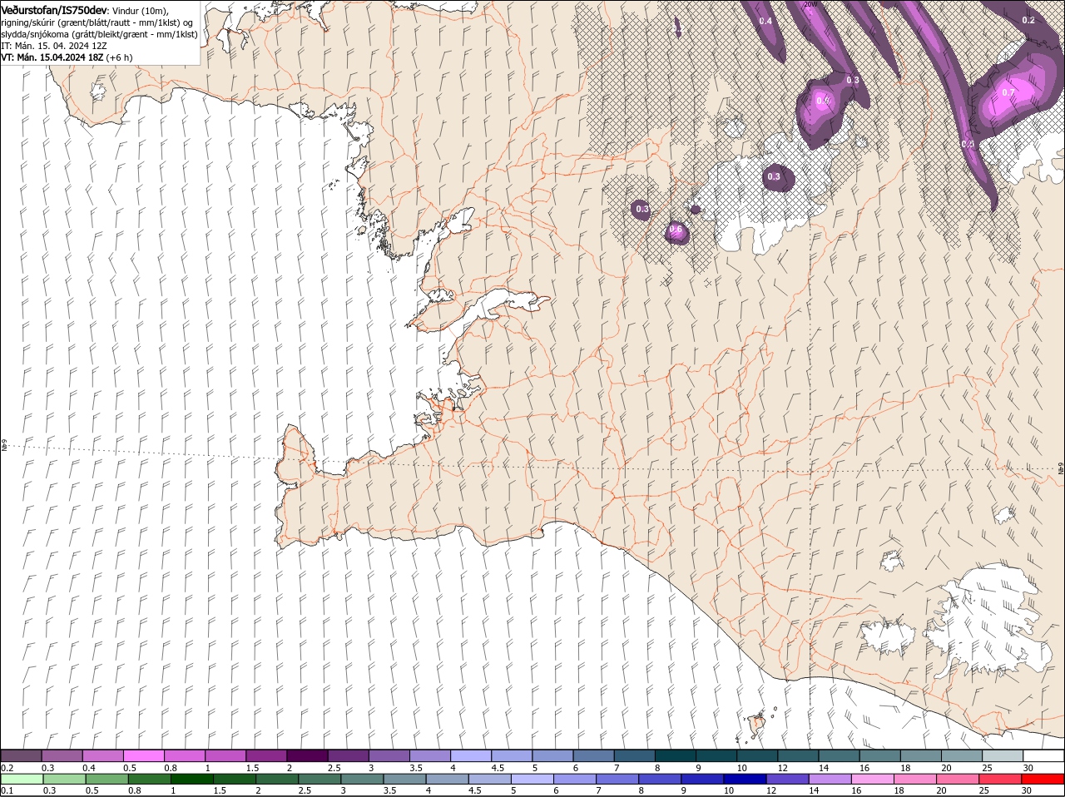Click the deep blue bottom-row swatch labeled 10

pos(745,779)
